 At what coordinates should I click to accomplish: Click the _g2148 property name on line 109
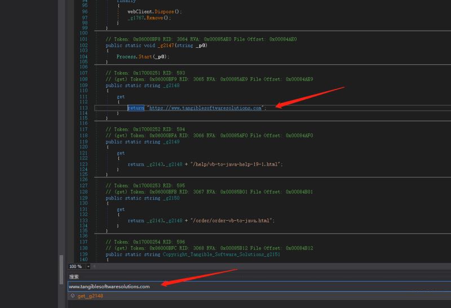pos(171,86)
